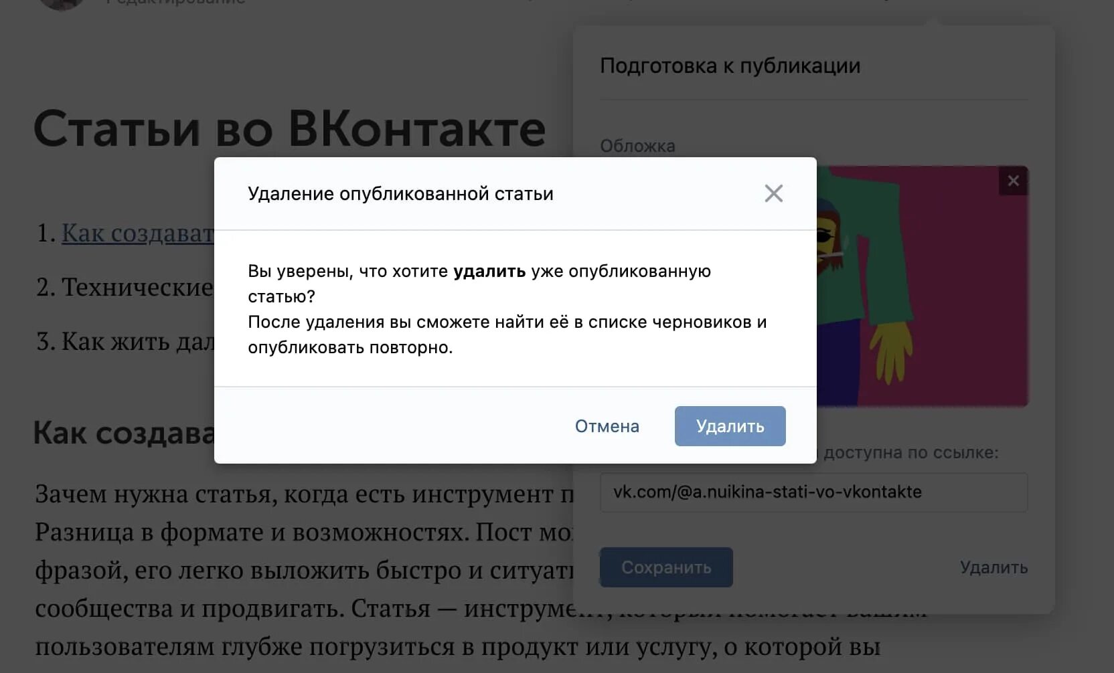Click the list item starting with Как жить

pos(125,342)
